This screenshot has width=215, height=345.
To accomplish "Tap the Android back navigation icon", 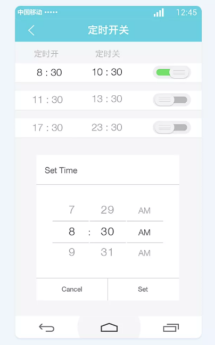I will [x=47, y=327].
